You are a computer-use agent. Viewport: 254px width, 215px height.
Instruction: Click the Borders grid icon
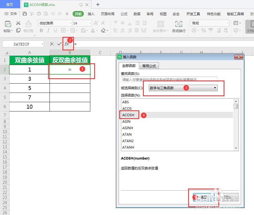click(63, 30)
